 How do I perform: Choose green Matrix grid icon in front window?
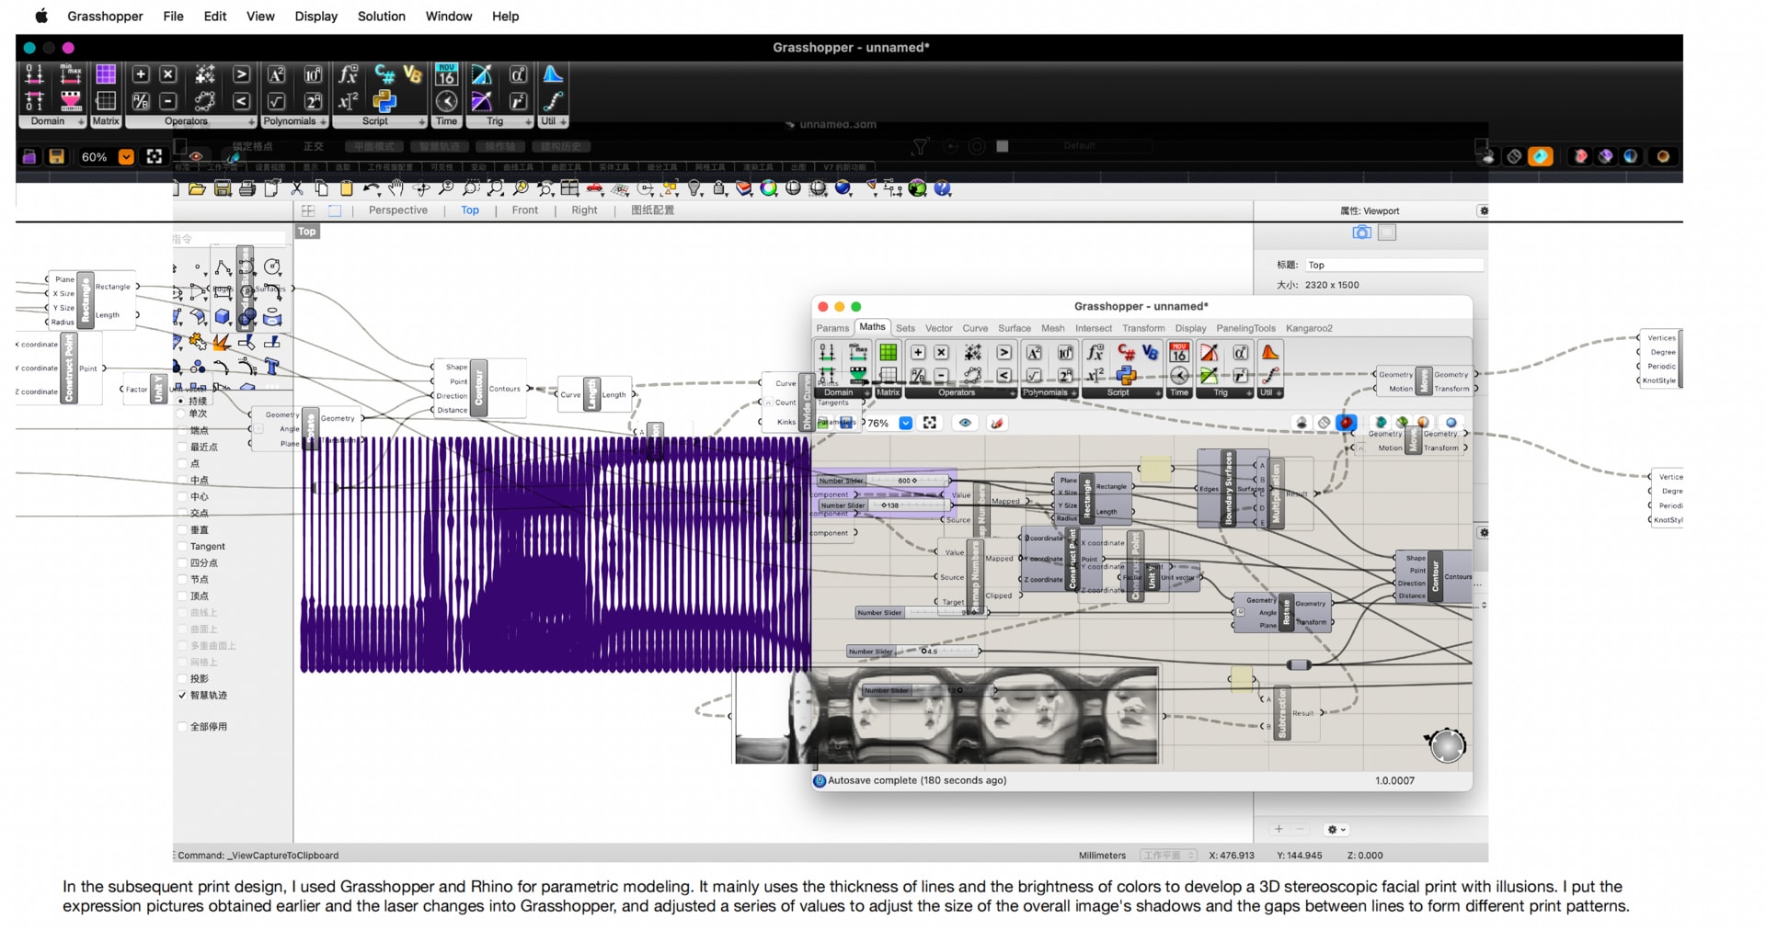[x=888, y=352]
